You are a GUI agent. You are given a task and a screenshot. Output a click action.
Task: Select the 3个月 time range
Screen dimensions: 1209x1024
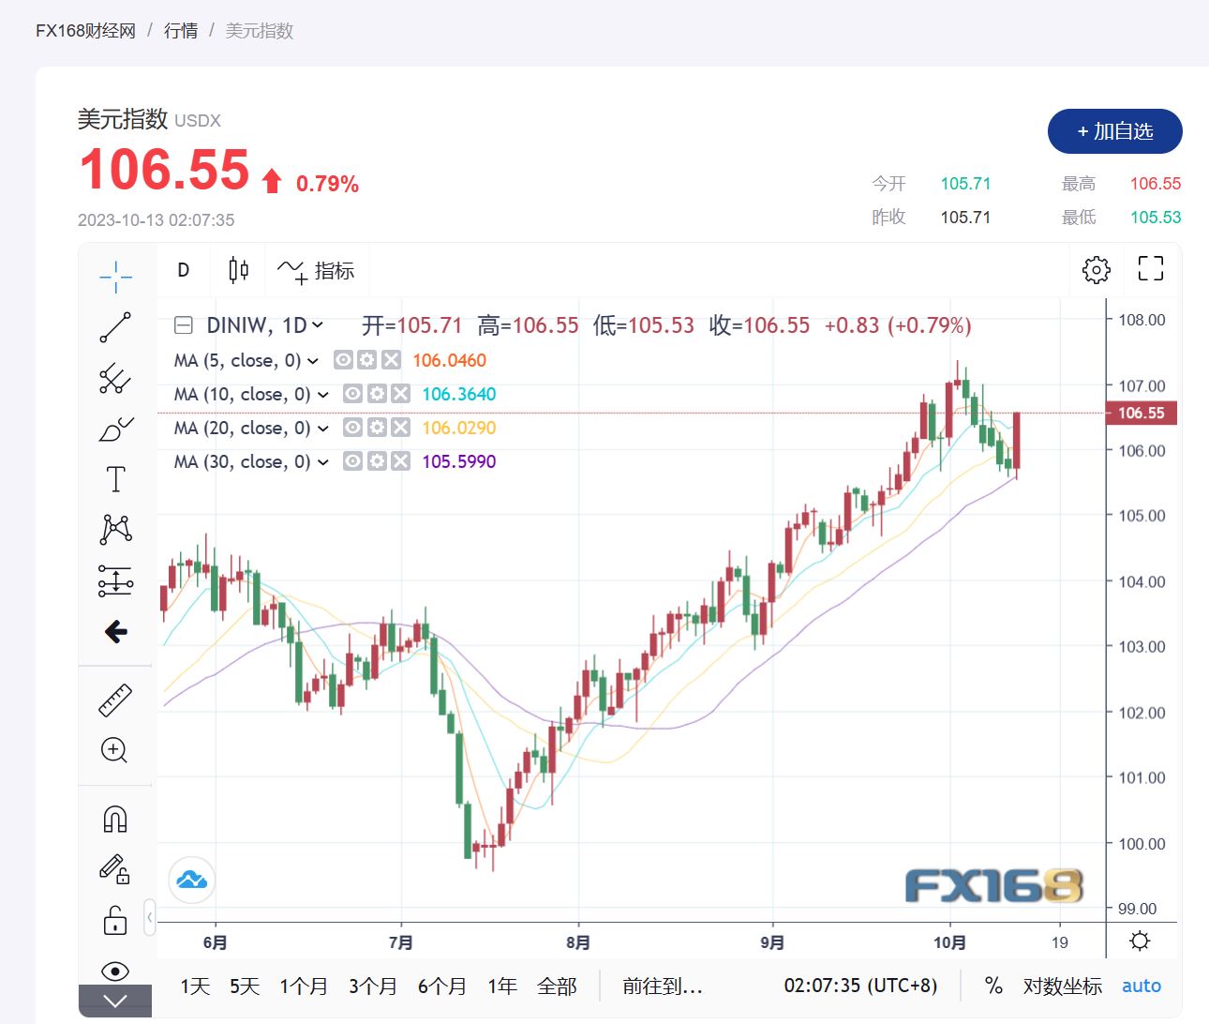372,986
